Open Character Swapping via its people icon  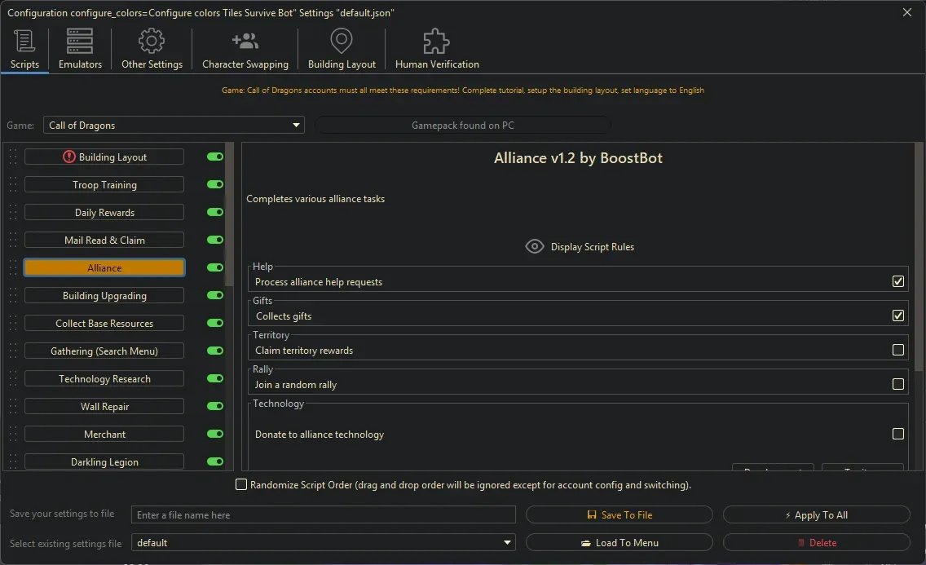pyautogui.click(x=245, y=40)
